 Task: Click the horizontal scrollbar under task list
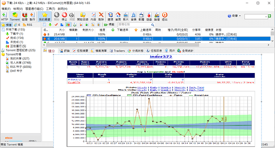(122, 45)
